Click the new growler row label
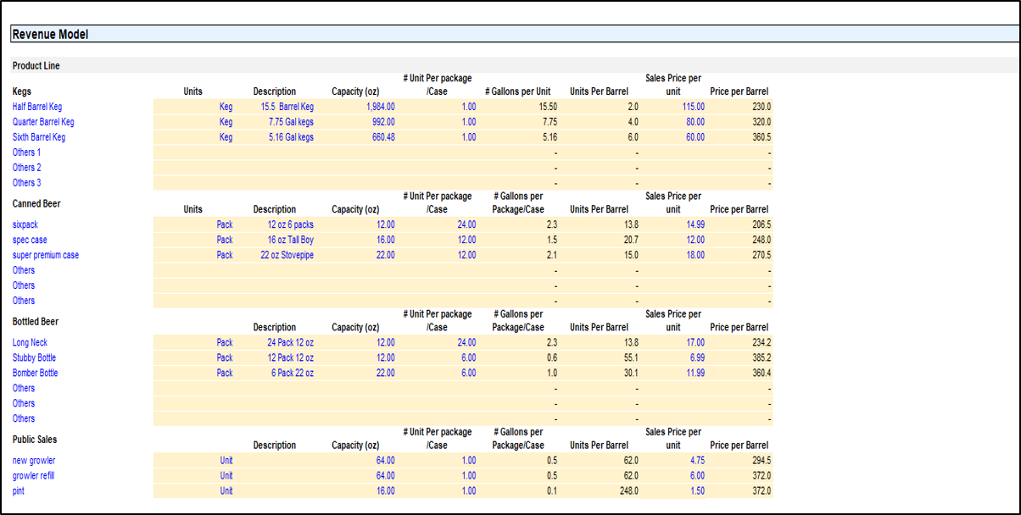The image size is (1021, 515). pyautogui.click(x=34, y=461)
